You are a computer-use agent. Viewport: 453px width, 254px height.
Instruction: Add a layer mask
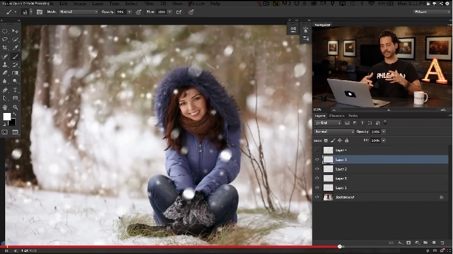408,243
